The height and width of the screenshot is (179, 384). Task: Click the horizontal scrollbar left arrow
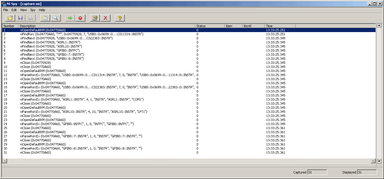5,161
